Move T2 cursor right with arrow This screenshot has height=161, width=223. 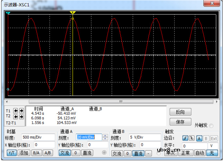point(21,117)
